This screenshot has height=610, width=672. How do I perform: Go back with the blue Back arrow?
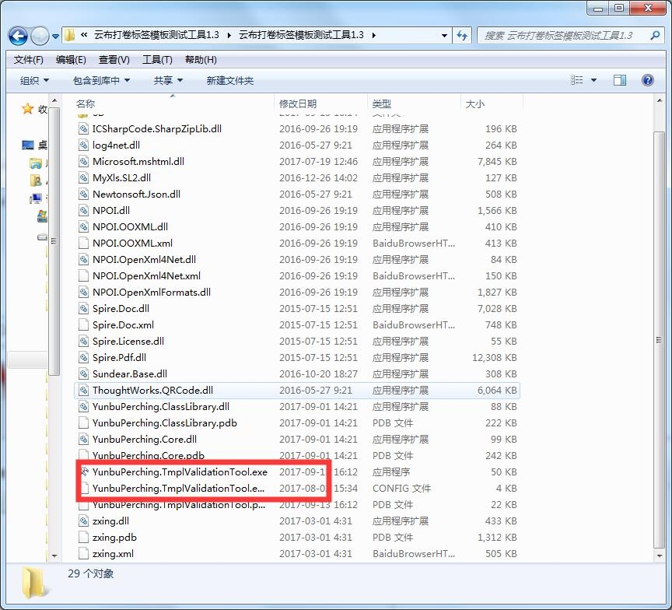[x=18, y=36]
